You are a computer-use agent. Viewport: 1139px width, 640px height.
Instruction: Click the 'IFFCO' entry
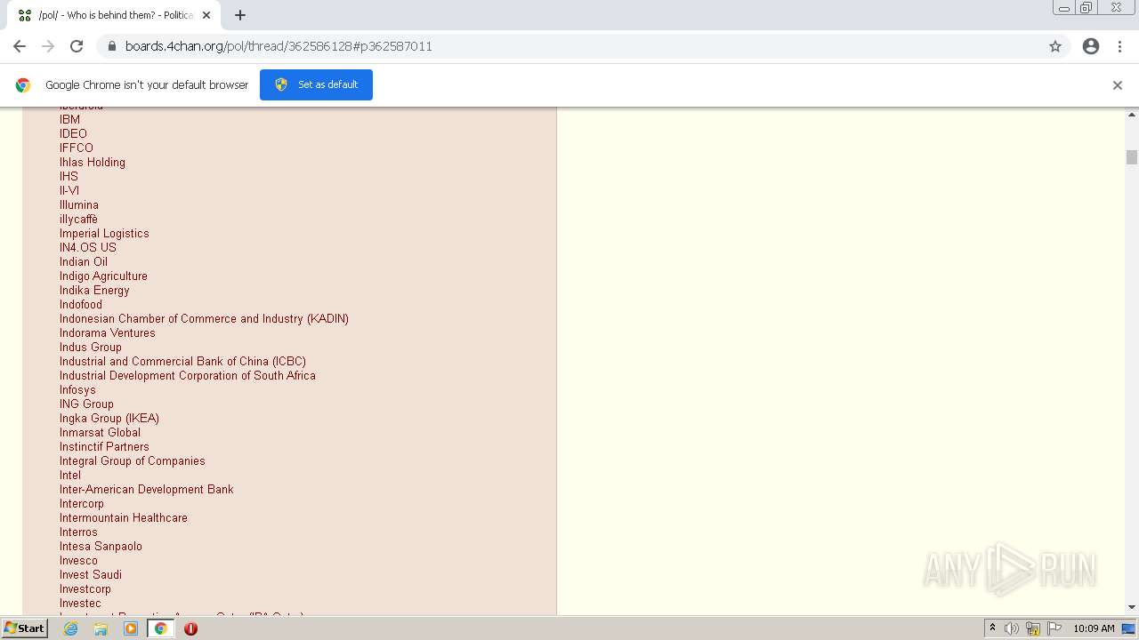click(77, 148)
